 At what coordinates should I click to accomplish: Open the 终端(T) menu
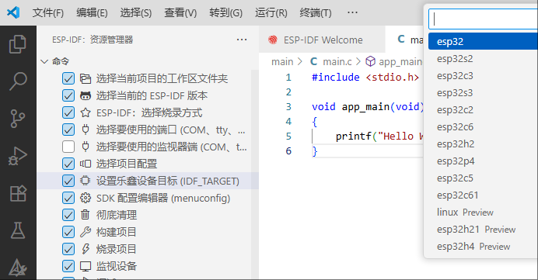pyautogui.click(x=316, y=13)
